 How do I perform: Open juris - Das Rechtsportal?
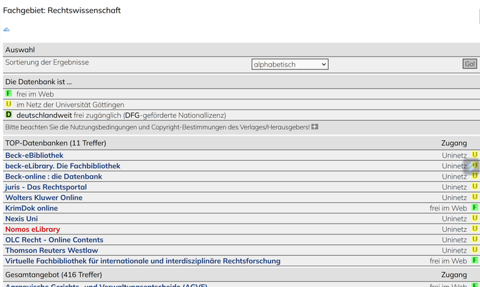click(x=46, y=187)
